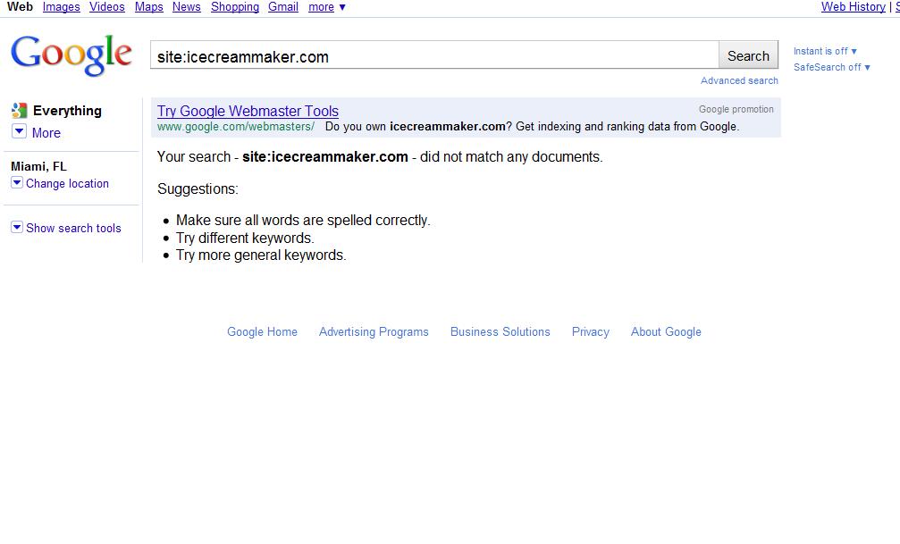
Task: Open the Privacy footer link
Action: pos(591,331)
